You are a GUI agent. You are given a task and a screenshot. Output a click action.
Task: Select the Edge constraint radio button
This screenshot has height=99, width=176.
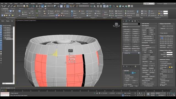(148, 51)
